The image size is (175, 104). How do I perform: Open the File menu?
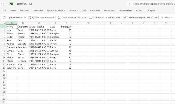tap(4, 11)
